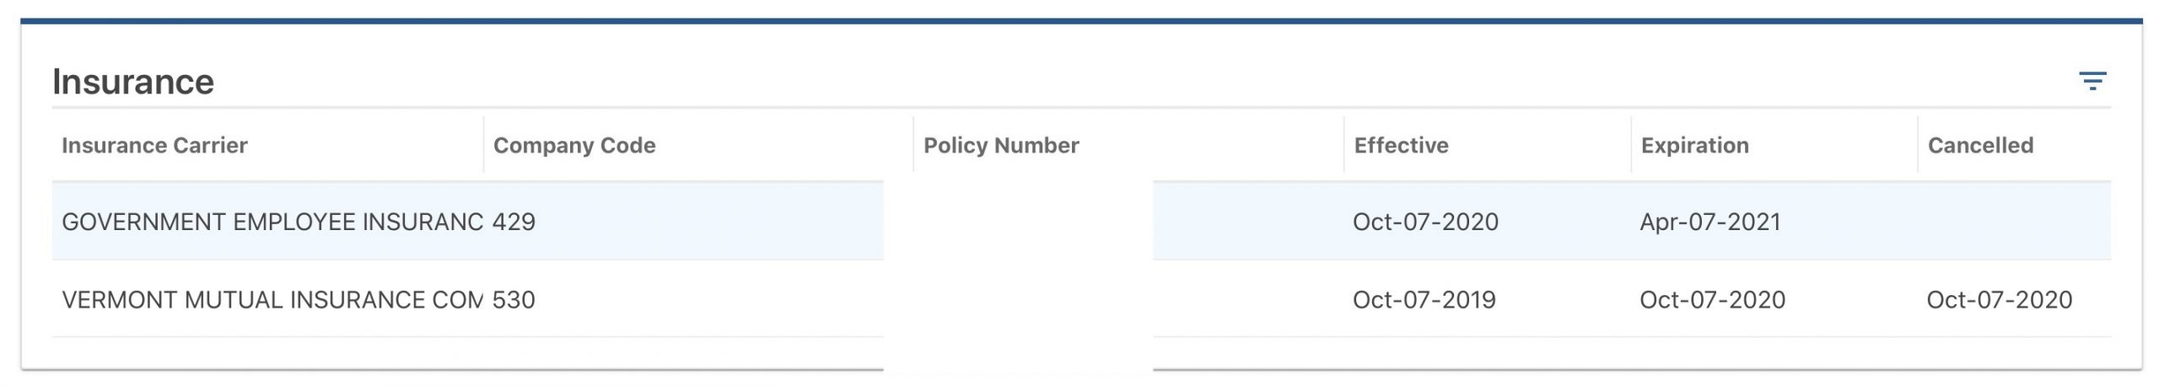Click Vermont Mutual row's Cancelled date
This screenshot has height=386, width=2159.
(1999, 299)
